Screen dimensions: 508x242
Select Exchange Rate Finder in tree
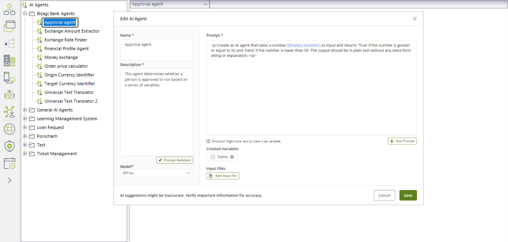[66, 40]
